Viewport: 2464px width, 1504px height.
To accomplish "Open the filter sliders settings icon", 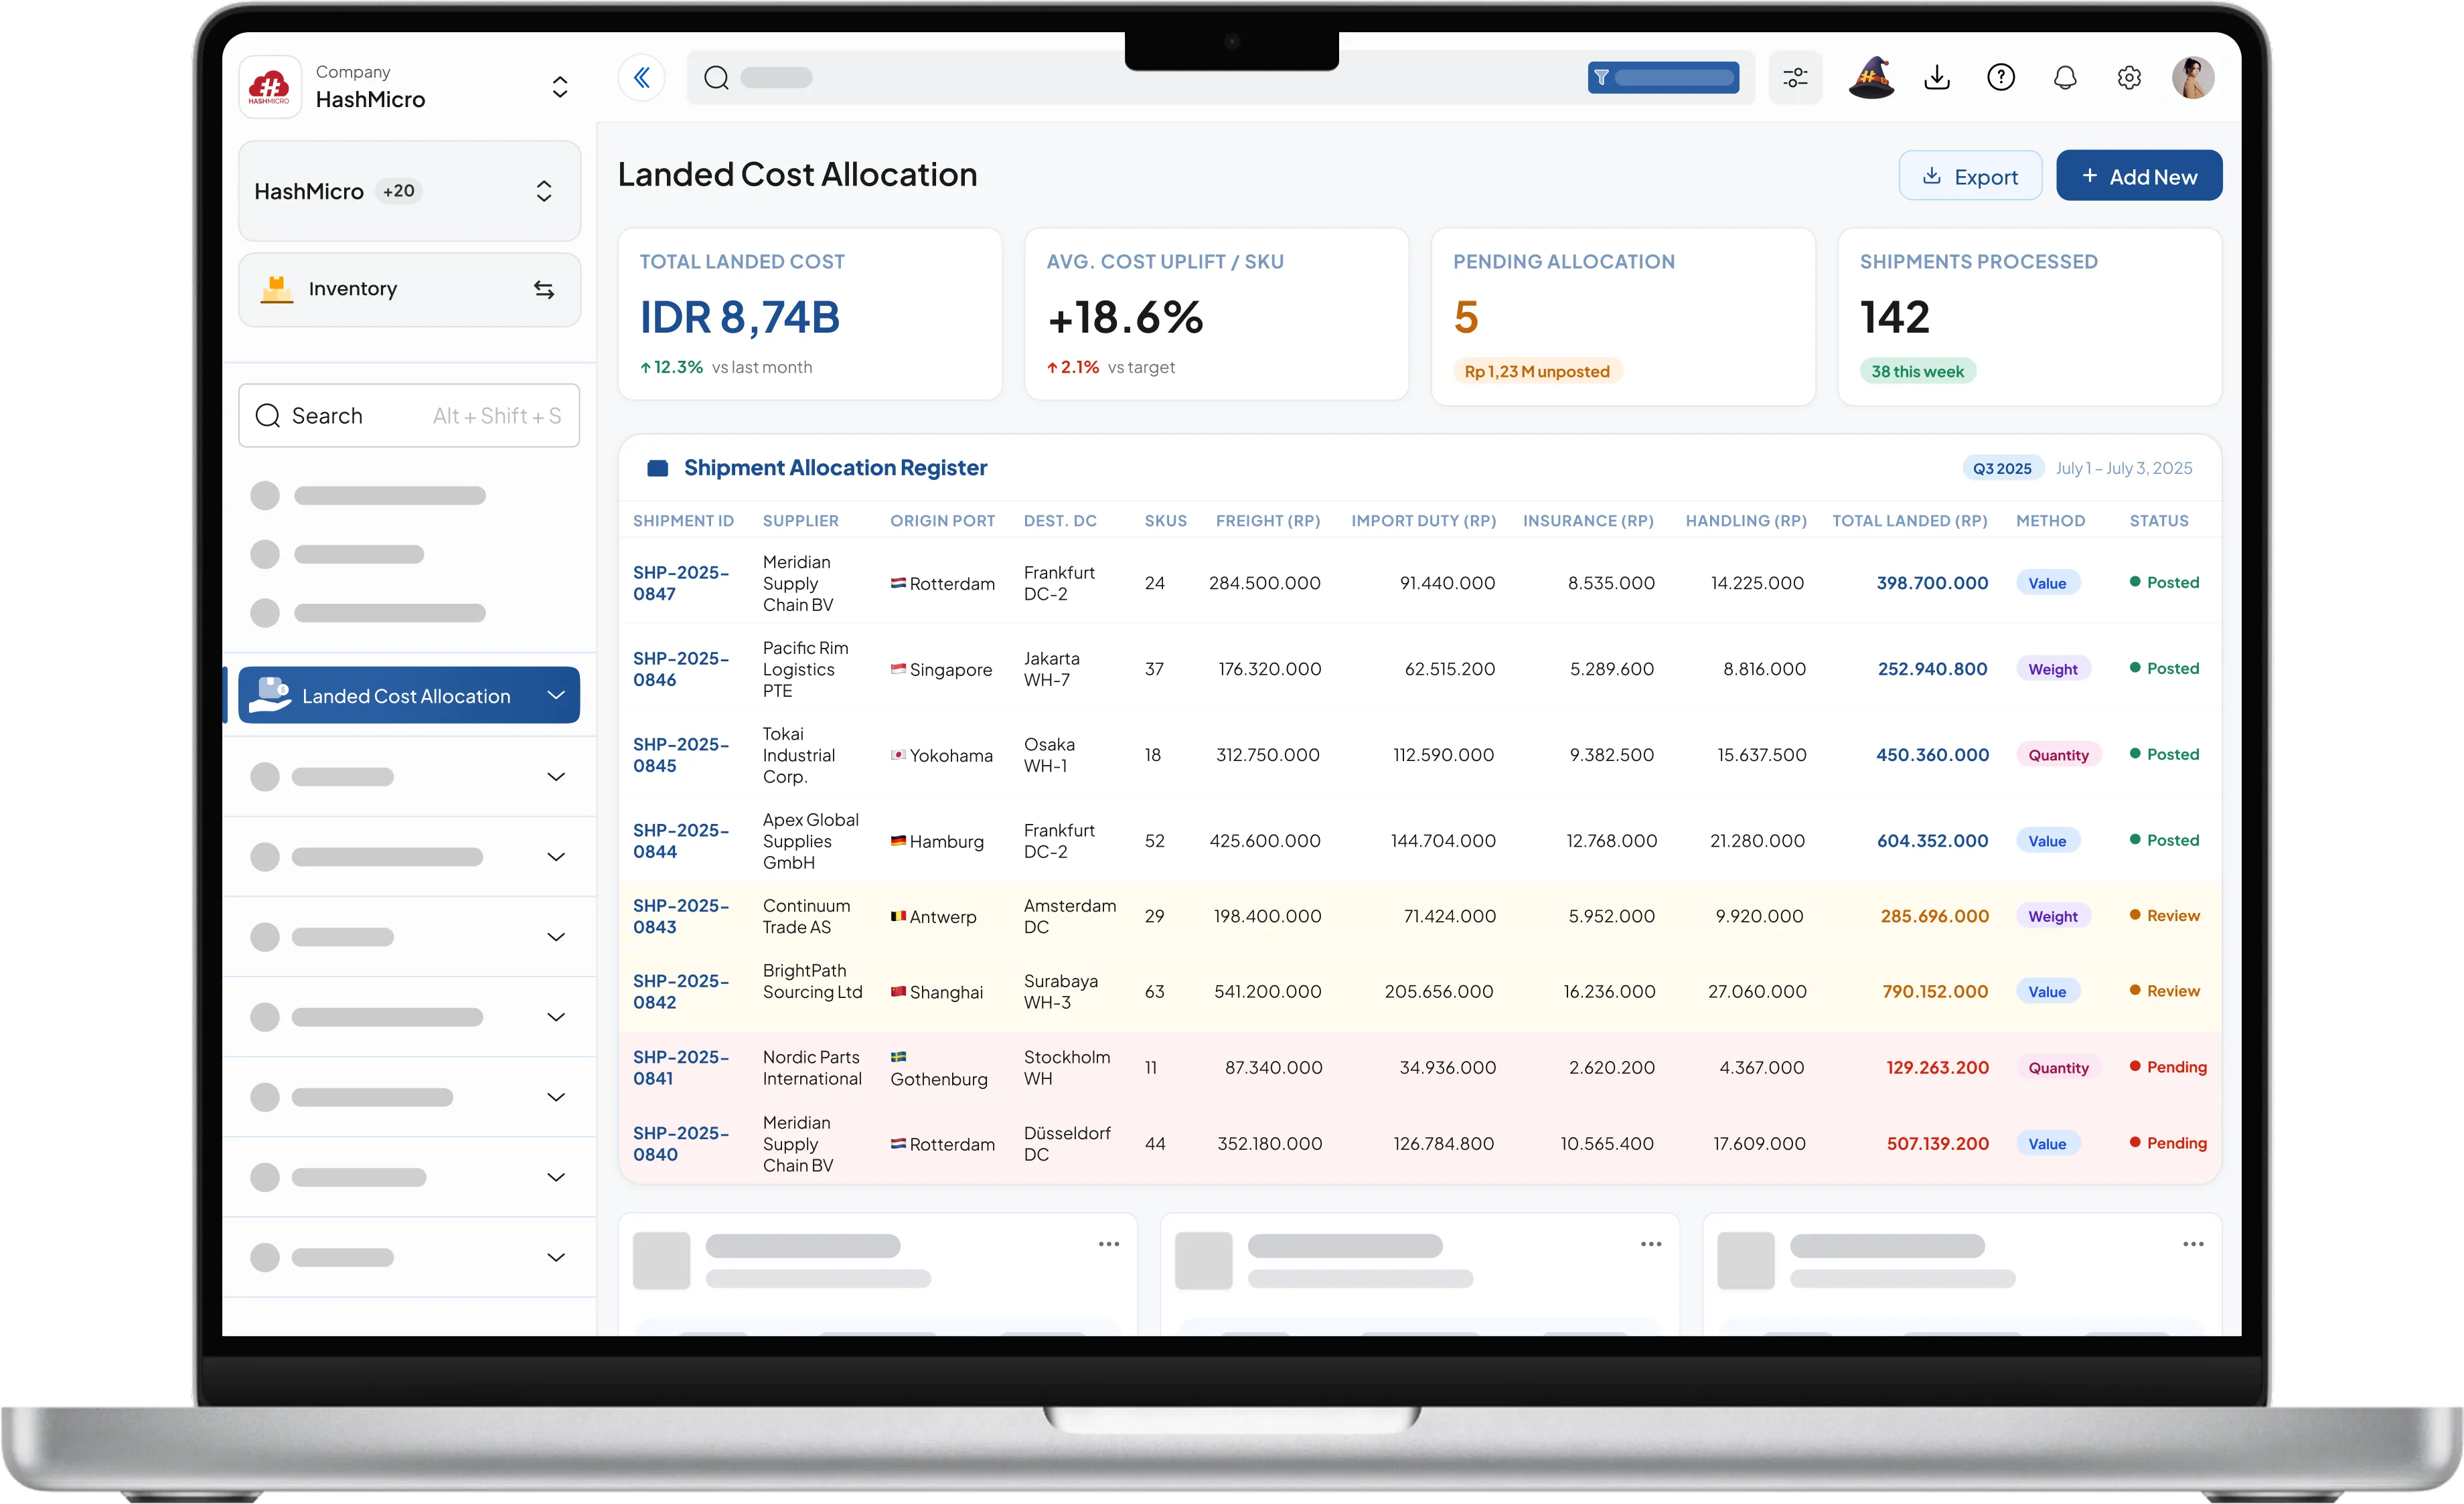I will tap(1795, 78).
